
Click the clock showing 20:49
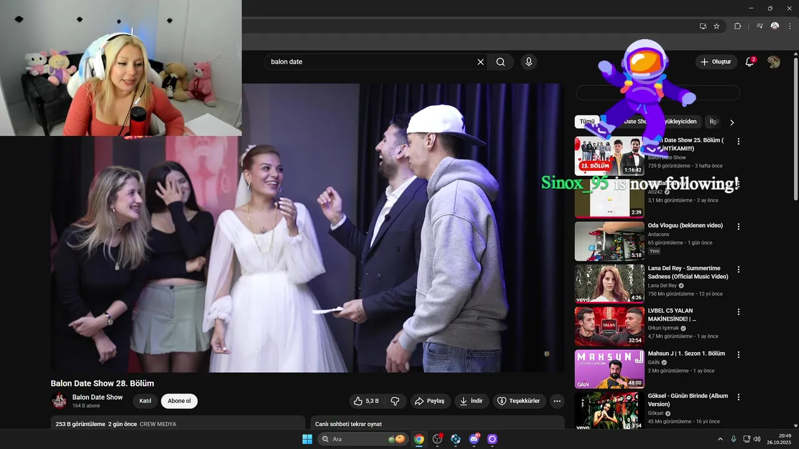pos(785,436)
